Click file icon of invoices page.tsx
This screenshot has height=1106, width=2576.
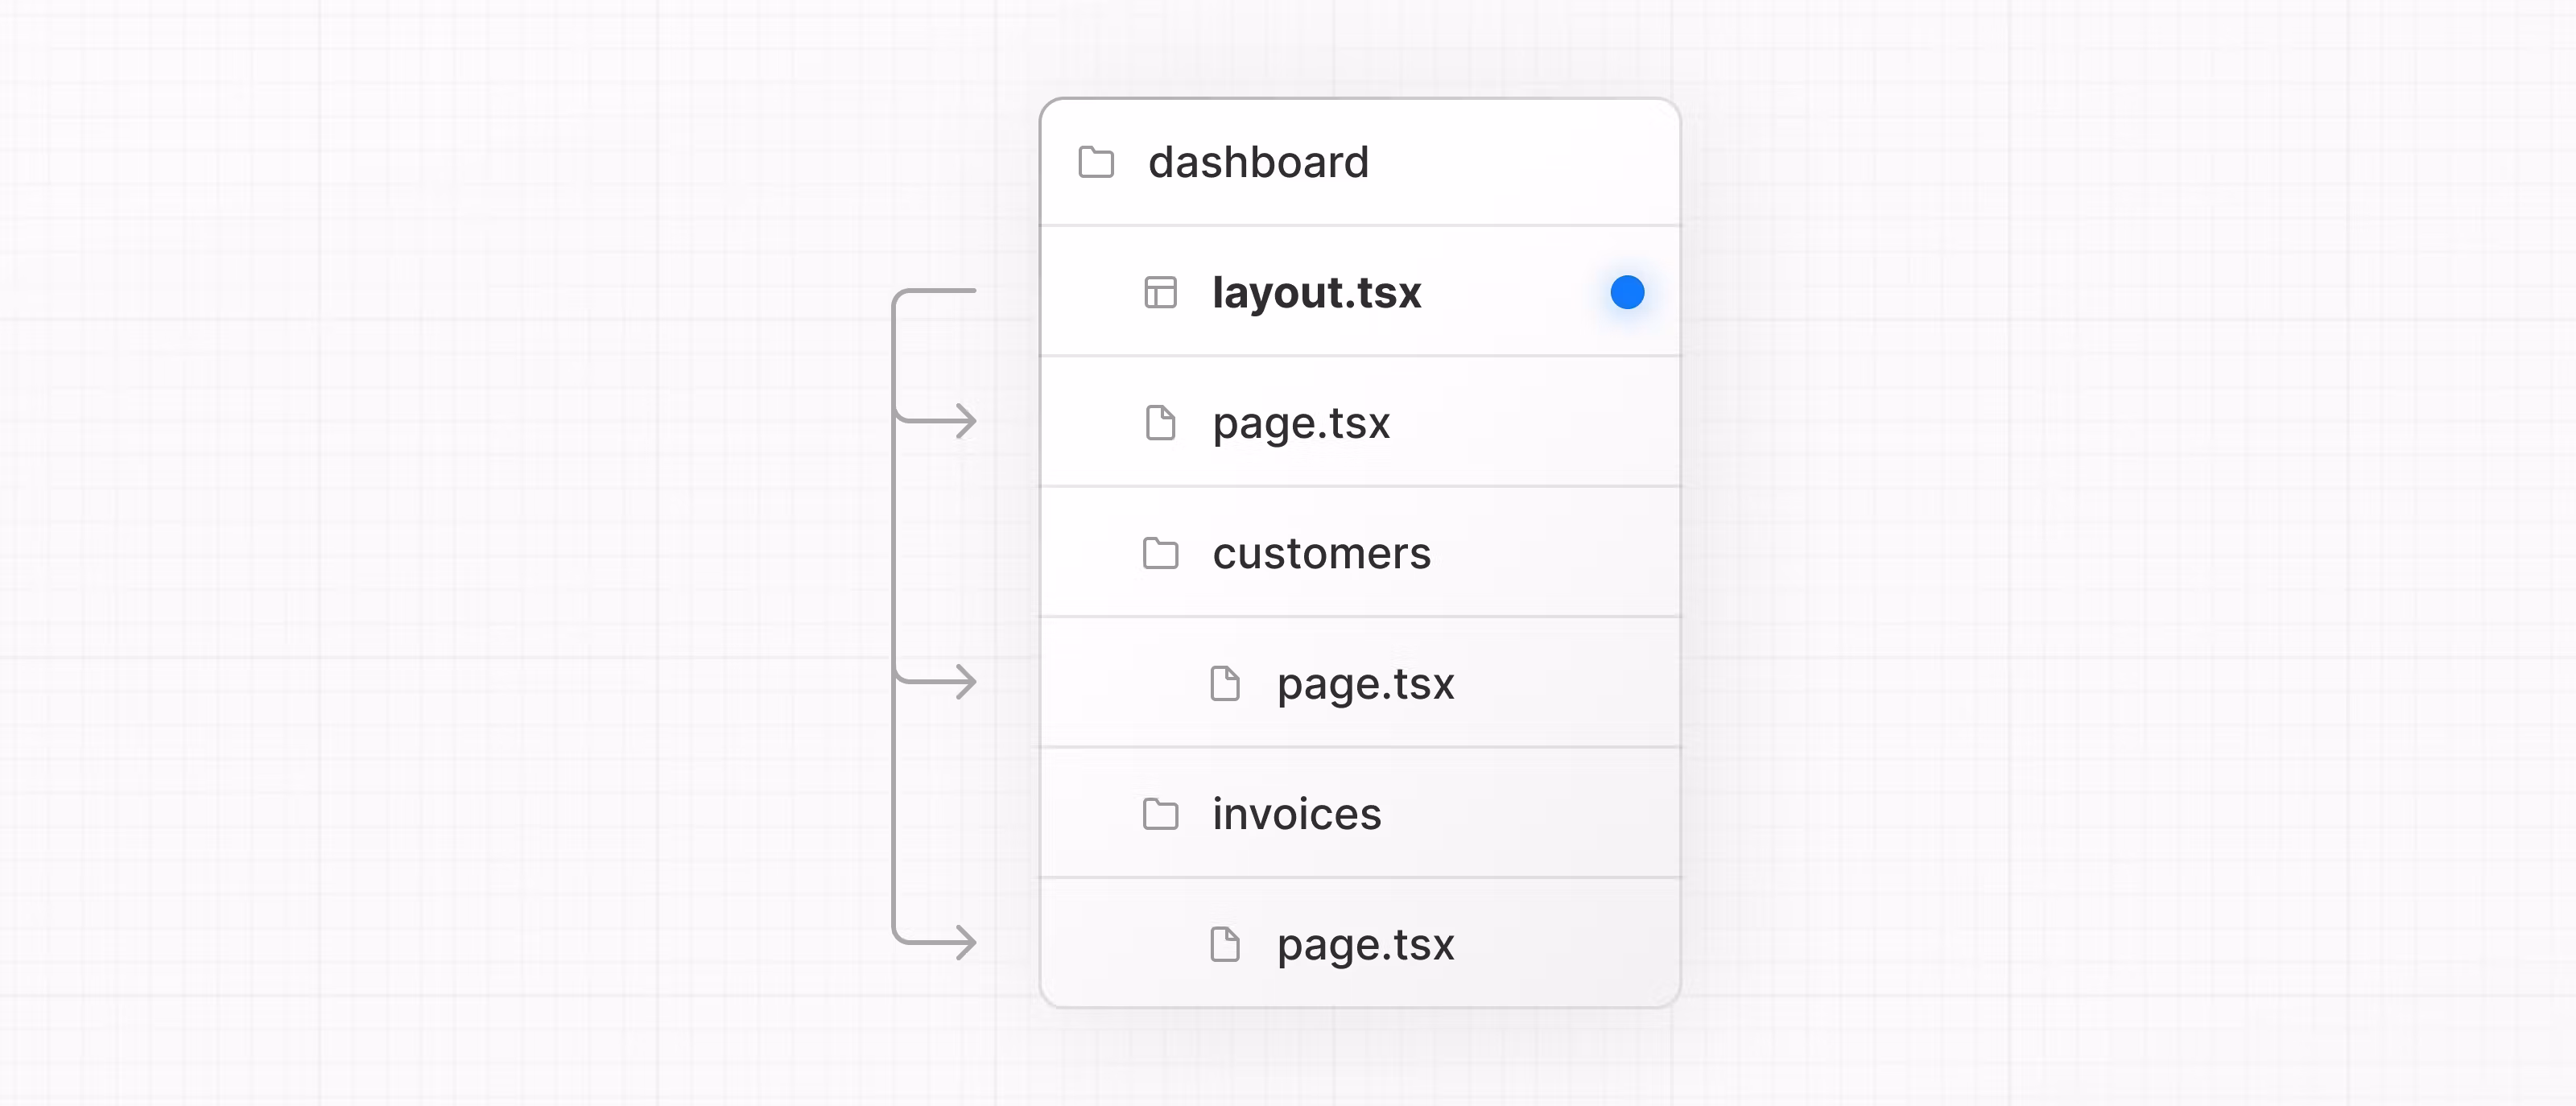[1224, 944]
